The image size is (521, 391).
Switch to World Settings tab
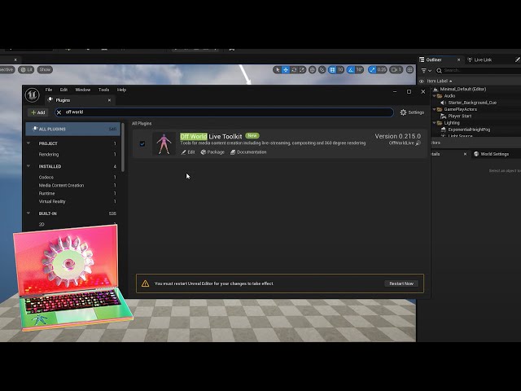(x=491, y=154)
